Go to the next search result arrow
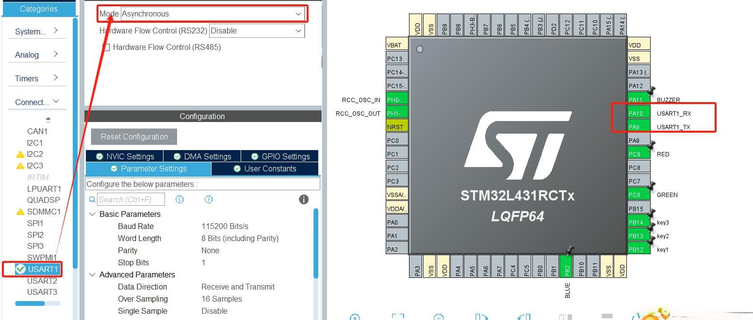This screenshot has width=753, height=320. (209, 199)
